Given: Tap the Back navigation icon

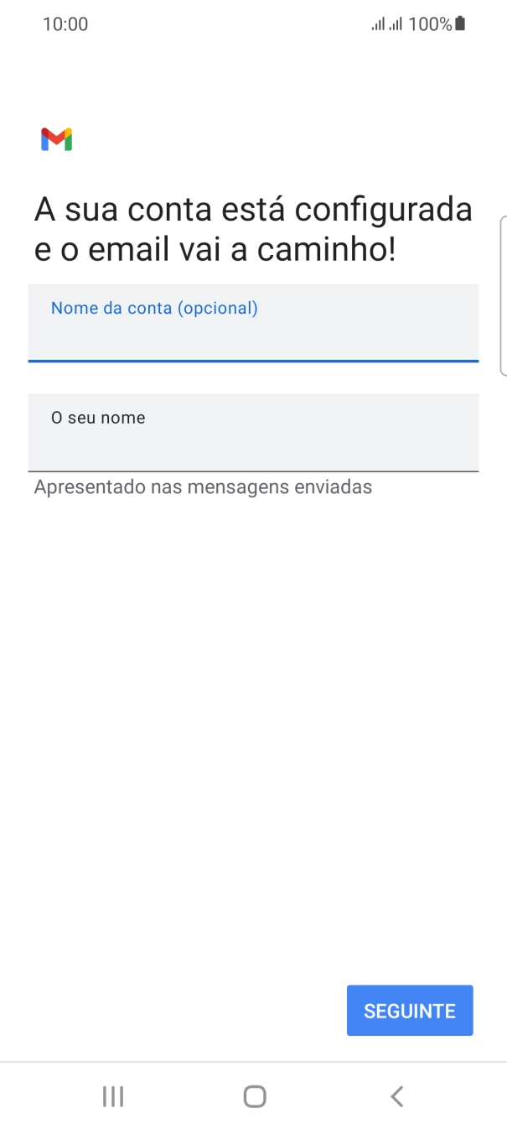Looking at the screenshot, I should 396,1095.
